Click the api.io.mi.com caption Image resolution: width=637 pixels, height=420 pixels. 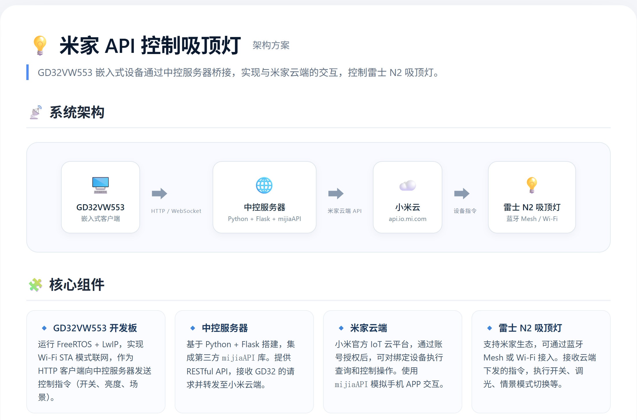(x=408, y=219)
